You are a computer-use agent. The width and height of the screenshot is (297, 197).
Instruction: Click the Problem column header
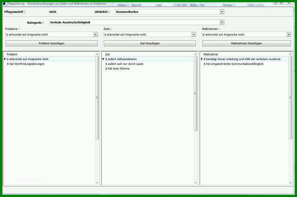click(50, 54)
